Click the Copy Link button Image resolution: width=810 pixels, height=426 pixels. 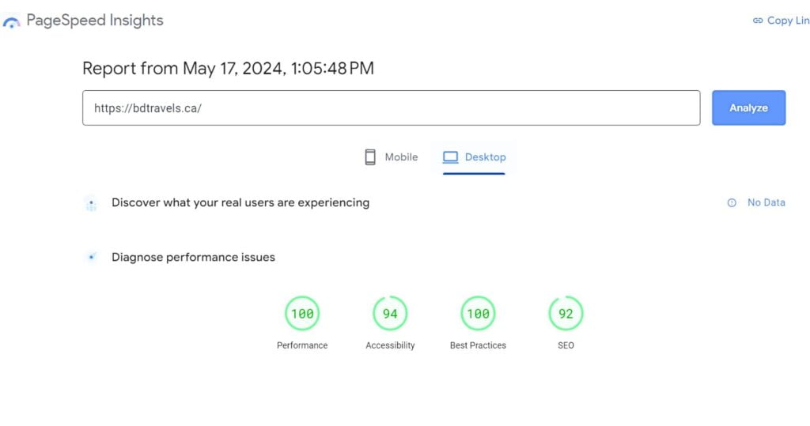click(x=781, y=21)
